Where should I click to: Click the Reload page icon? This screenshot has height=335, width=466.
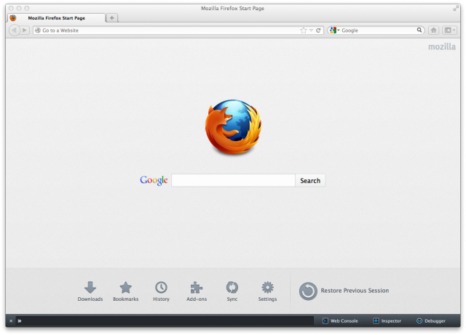[318, 31]
